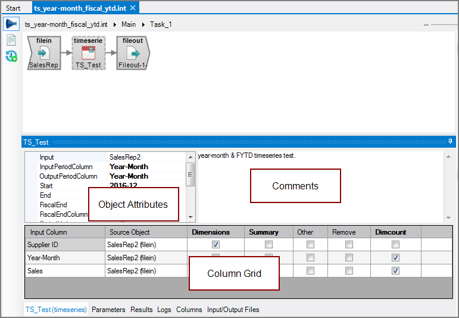Open the Input/Output Files tab
459x318 pixels.
pyautogui.click(x=233, y=310)
